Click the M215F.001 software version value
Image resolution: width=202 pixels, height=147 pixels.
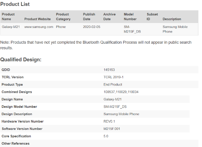tap(111, 129)
